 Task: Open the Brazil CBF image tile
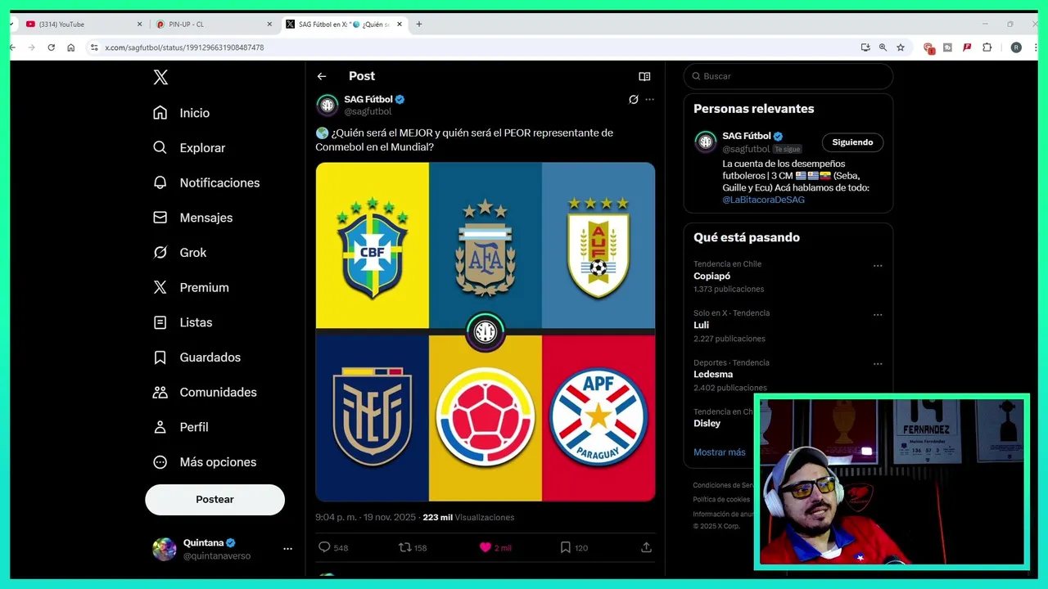click(373, 245)
